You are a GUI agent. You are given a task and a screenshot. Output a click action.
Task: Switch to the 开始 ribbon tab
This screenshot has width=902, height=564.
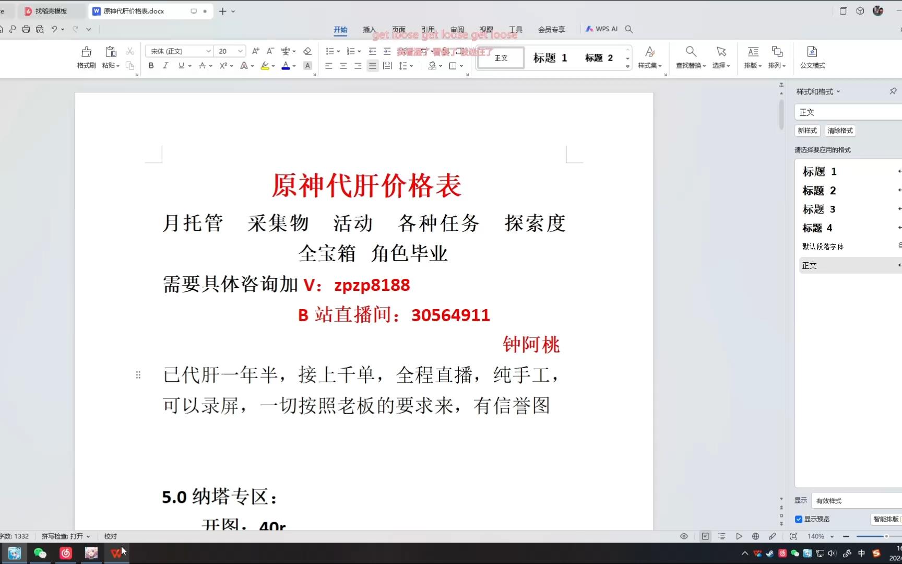[340, 29]
